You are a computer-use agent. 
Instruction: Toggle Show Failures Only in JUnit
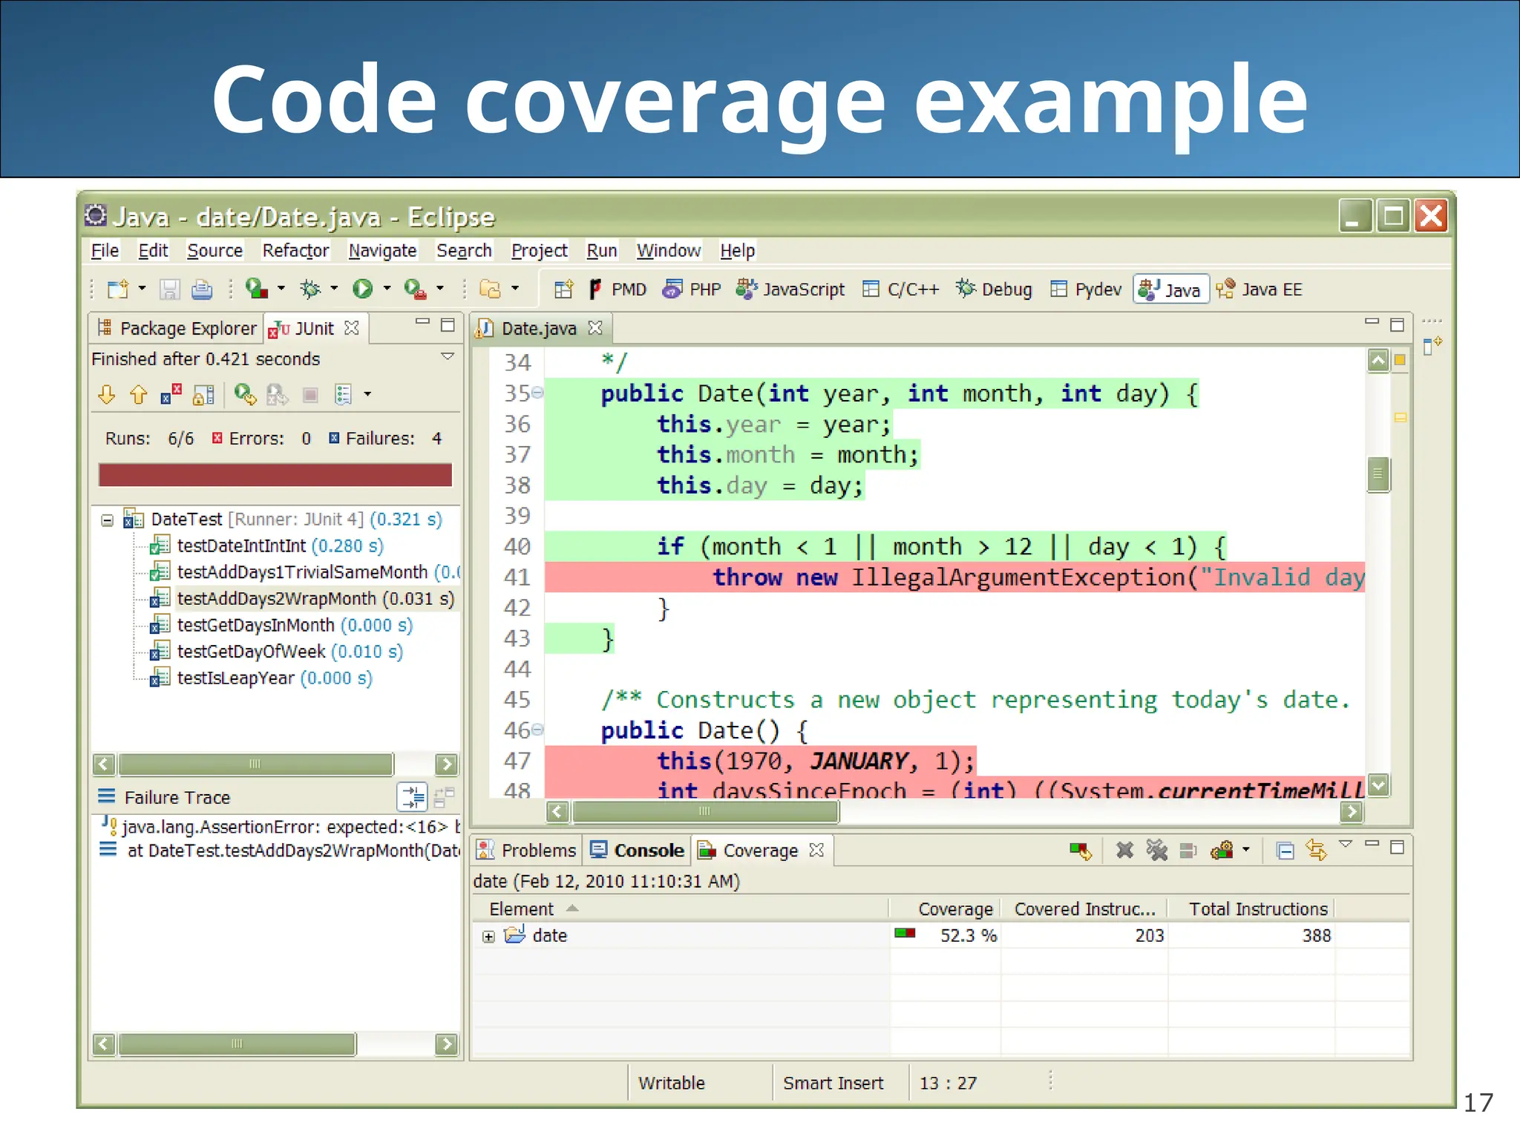click(171, 395)
